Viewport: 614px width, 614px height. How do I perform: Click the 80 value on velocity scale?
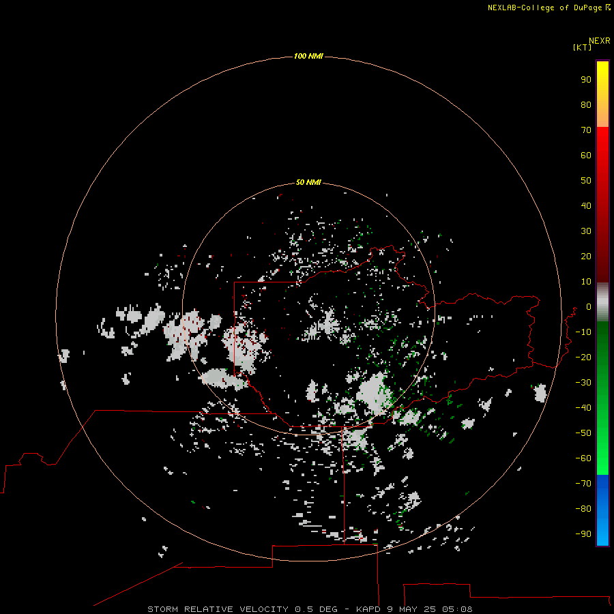pyautogui.click(x=586, y=104)
